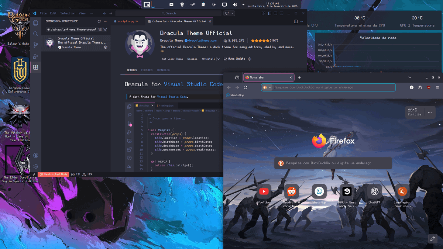Expand the Uninstall dropdown arrow
This screenshot has height=249, width=443.
[218, 59]
